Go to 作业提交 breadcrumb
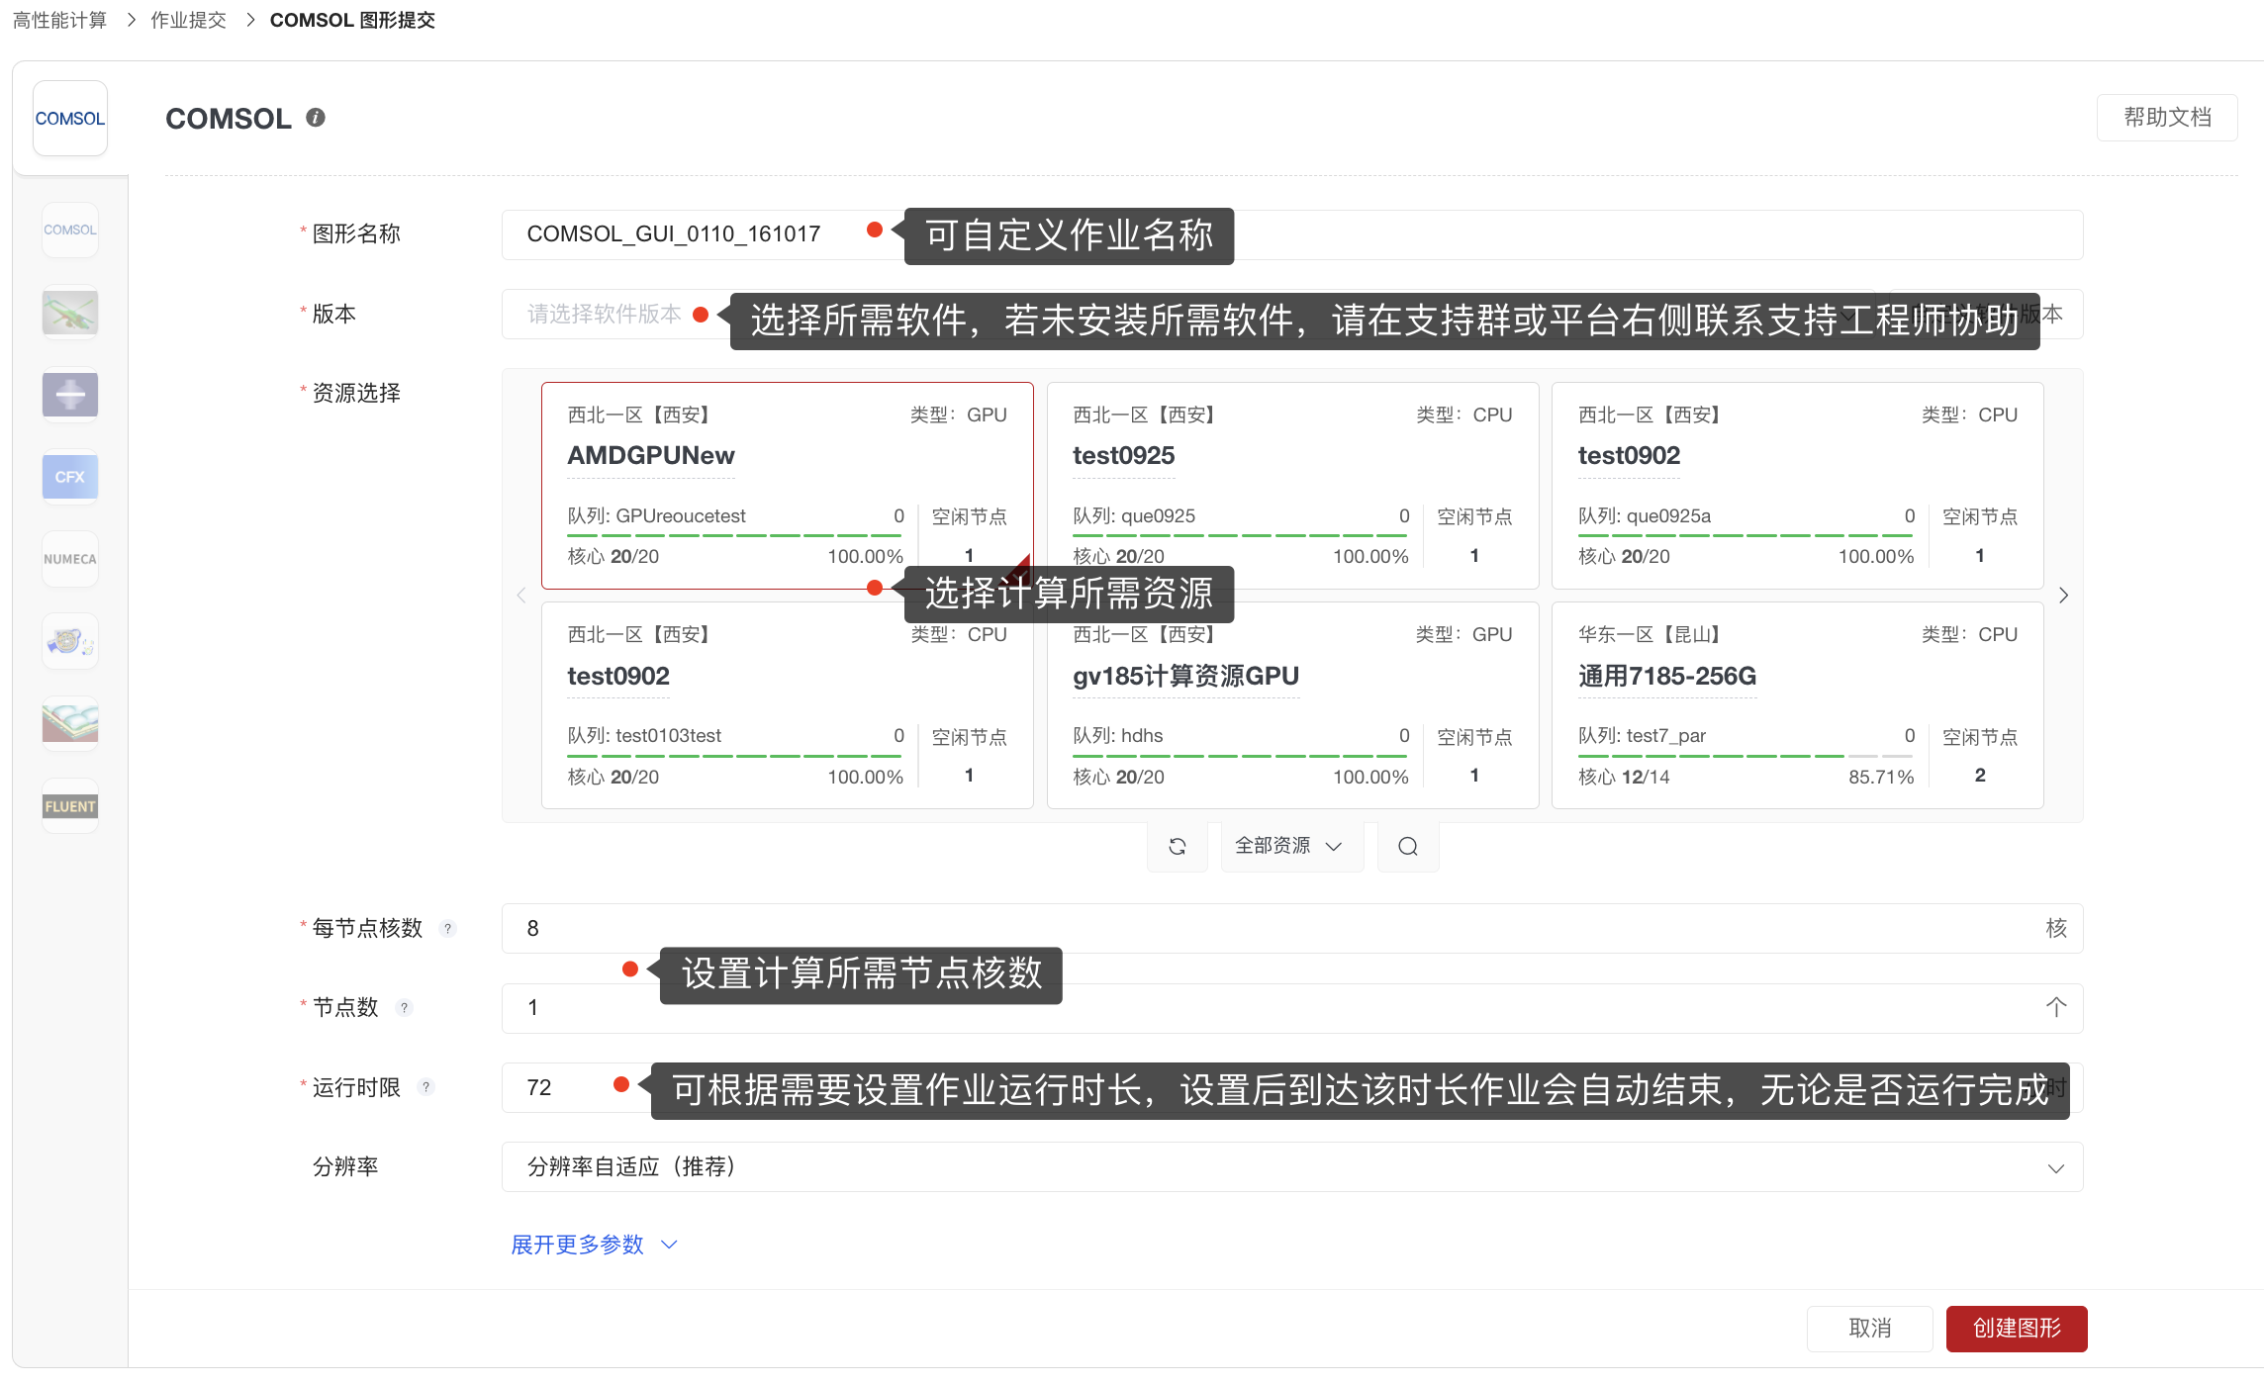This screenshot has width=2264, height=1385. pyautogui.click(x=188, y=20)
